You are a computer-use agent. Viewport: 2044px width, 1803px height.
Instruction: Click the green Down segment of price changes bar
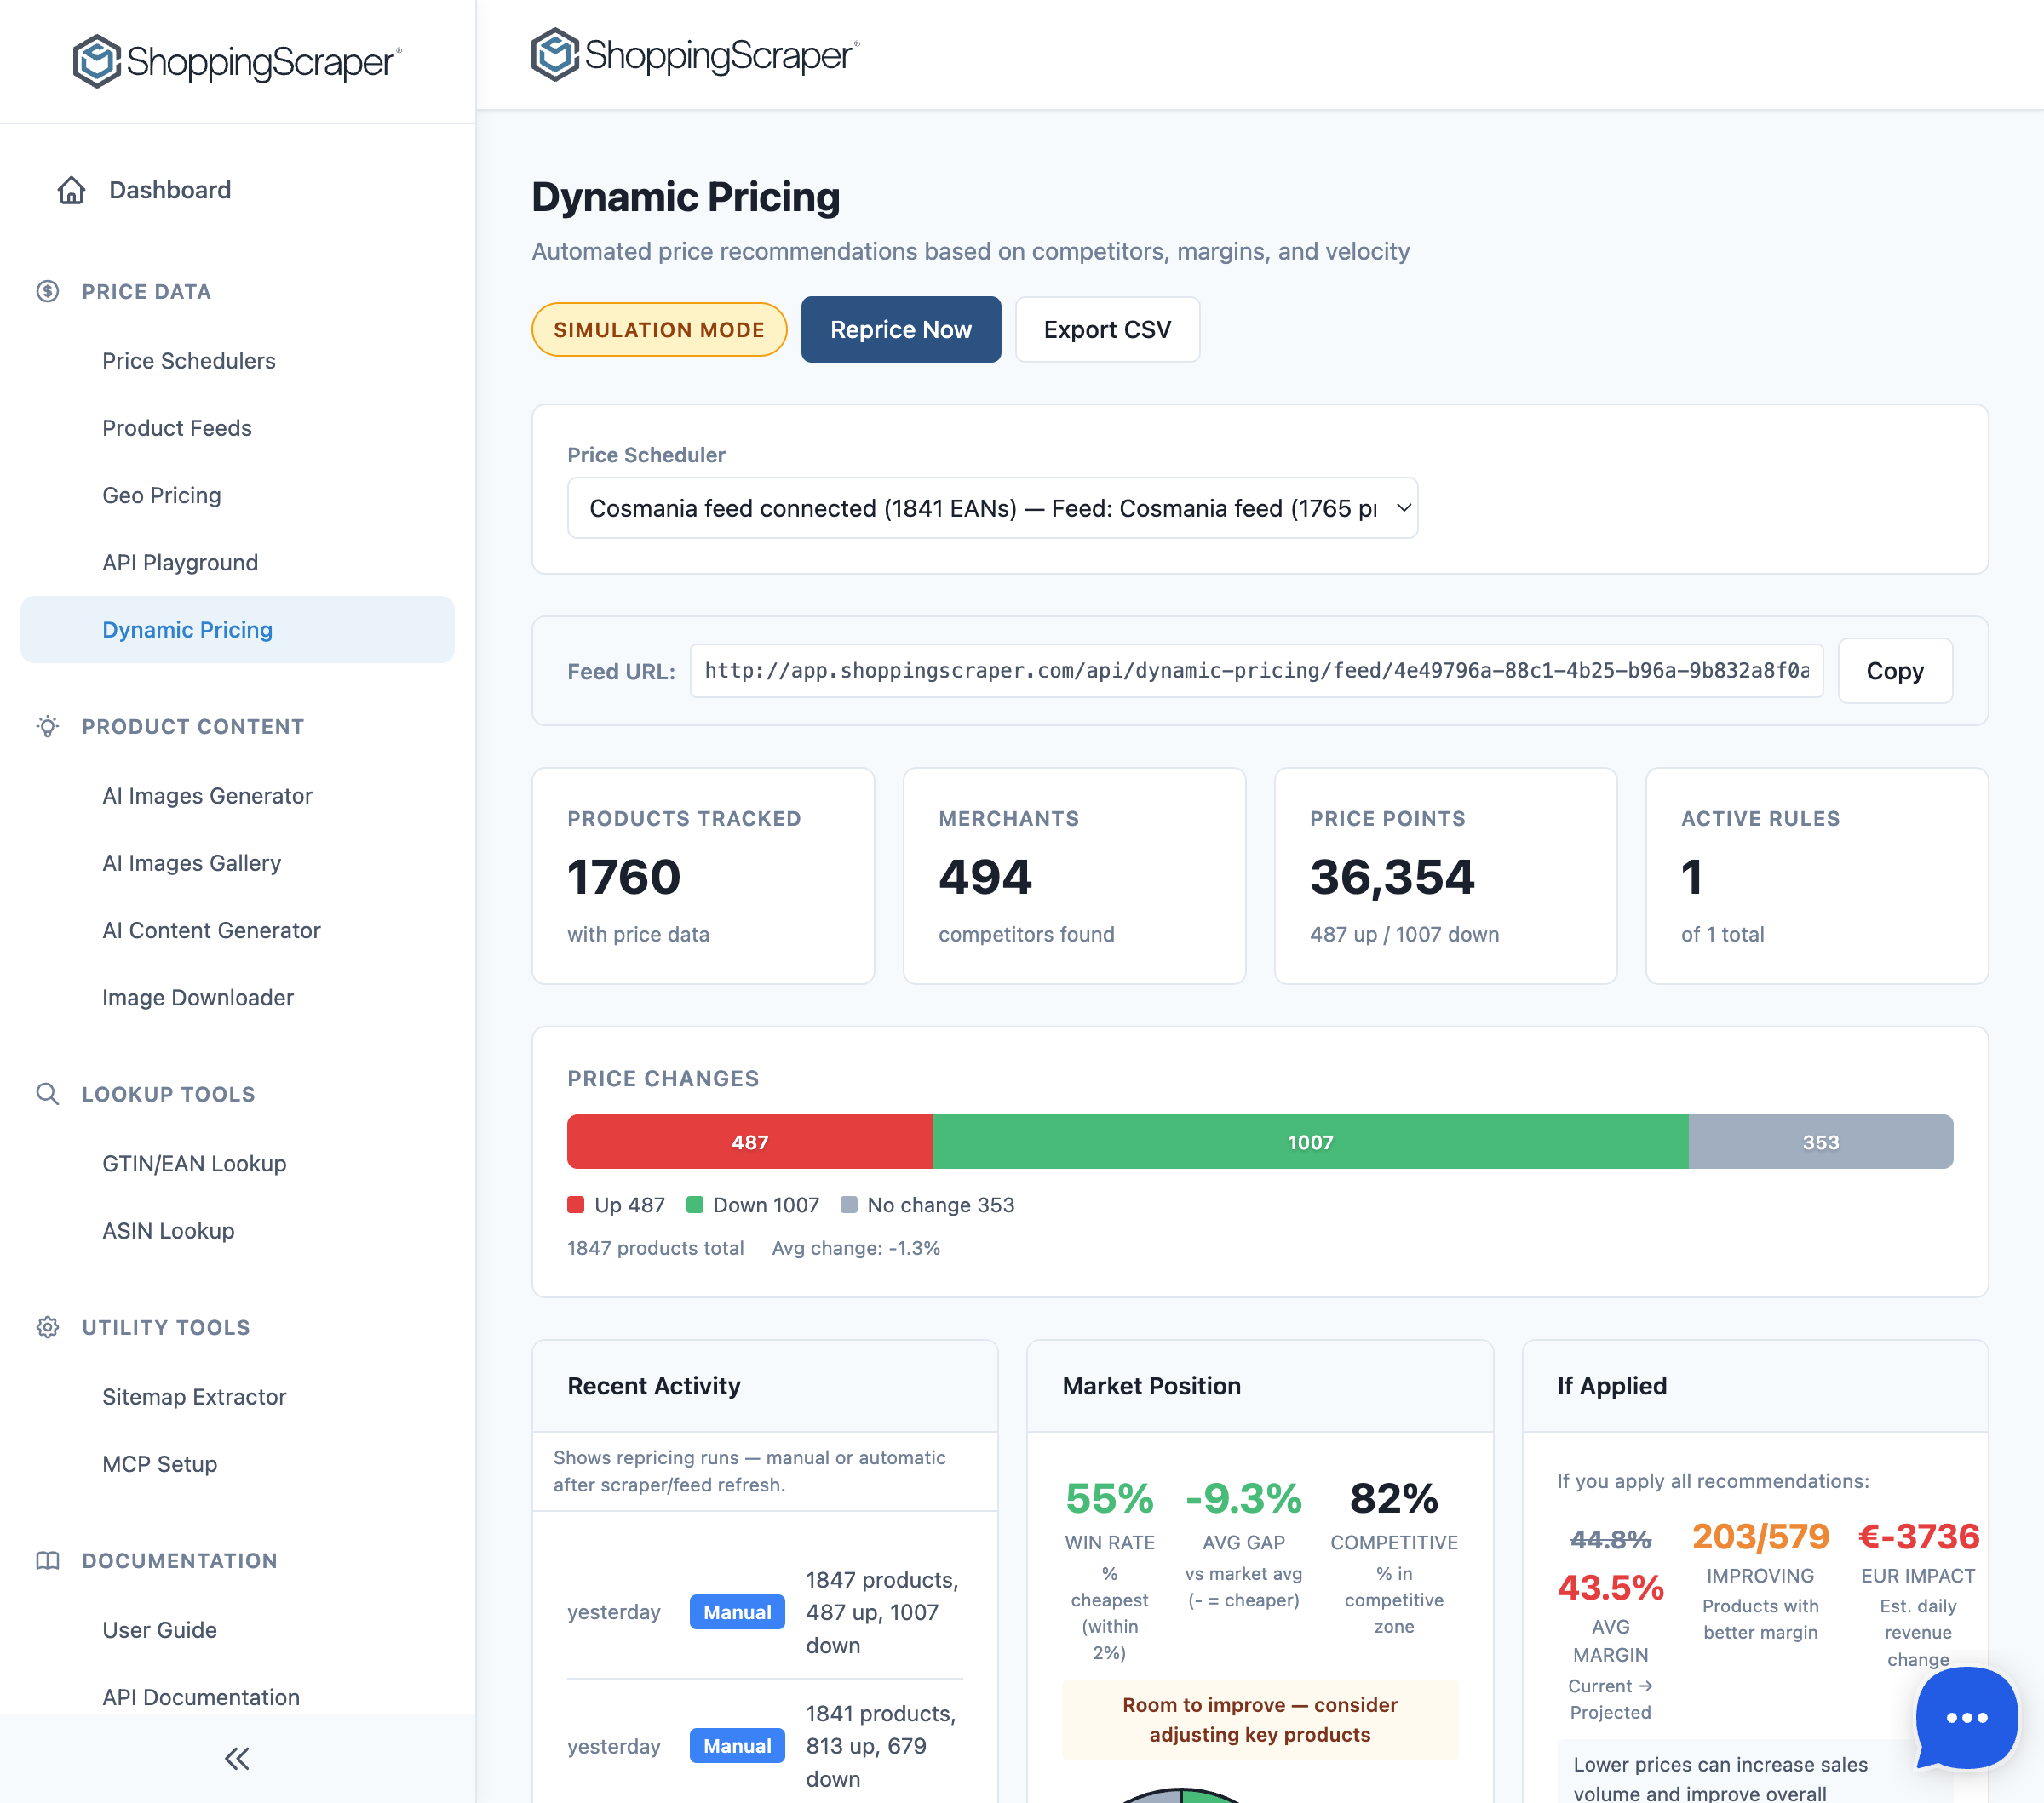(x=1310, y=1142)
